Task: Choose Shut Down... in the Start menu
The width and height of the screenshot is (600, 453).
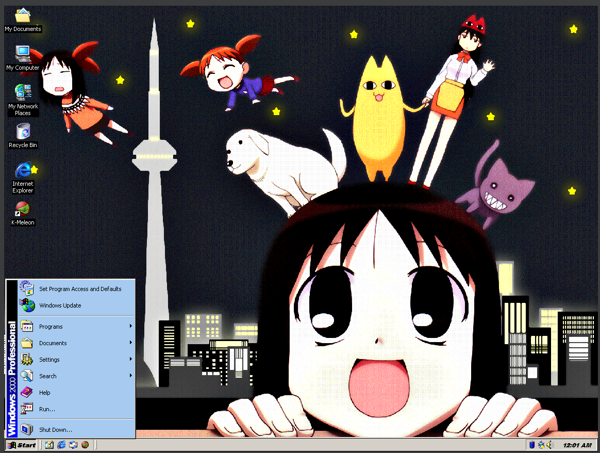Action: coord(76,430)
